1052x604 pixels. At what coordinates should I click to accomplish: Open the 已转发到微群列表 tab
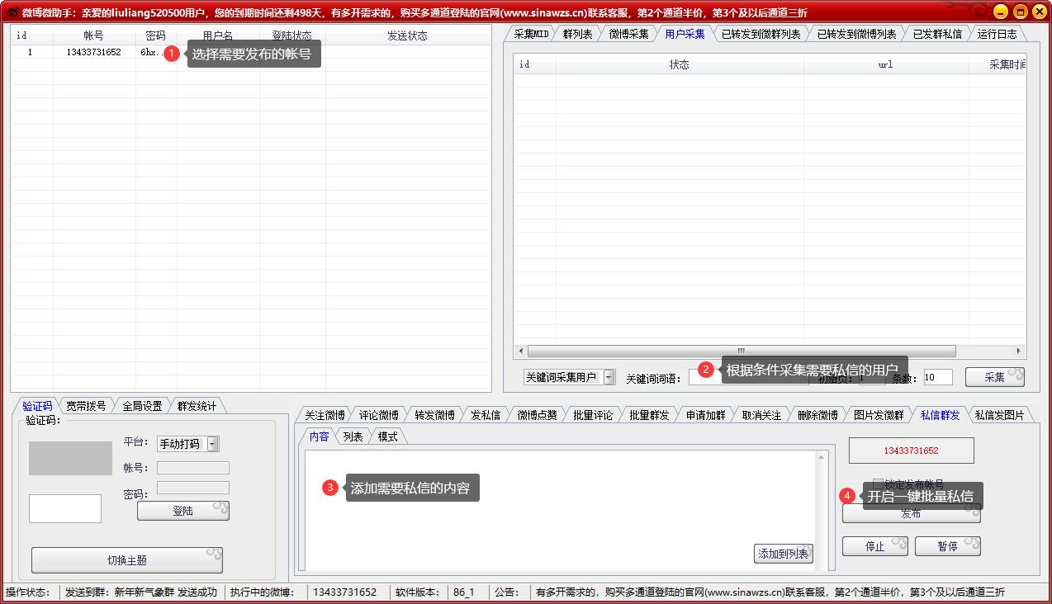point(761,34)
